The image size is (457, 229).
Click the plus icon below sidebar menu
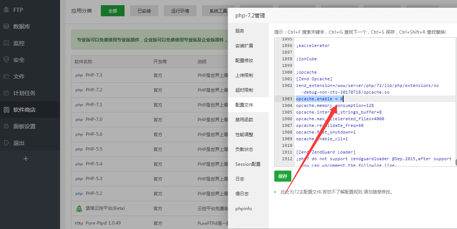click(26, 159)
